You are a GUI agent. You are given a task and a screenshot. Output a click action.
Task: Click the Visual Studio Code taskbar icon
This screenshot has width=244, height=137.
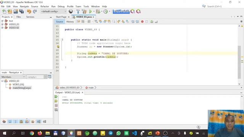tap(134, 133)
